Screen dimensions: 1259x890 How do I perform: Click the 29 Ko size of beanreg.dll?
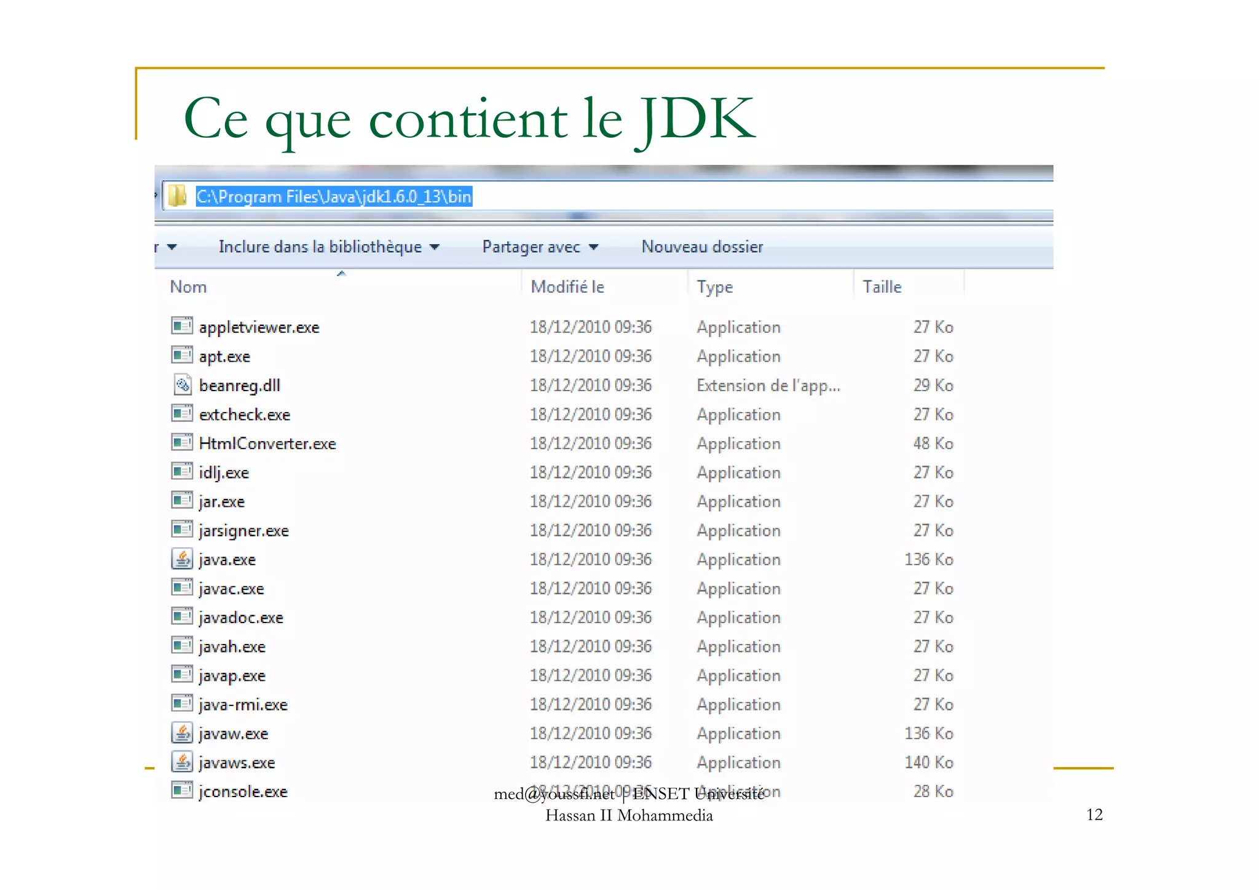click(x=933, y=386)
